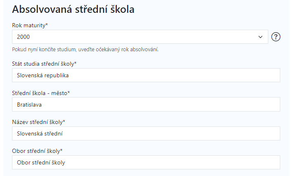Place cursor in the Slovenská republika text

43,76
